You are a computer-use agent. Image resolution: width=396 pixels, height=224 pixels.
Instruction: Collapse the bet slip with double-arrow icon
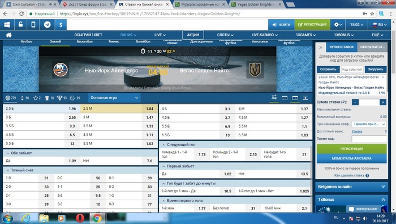321,47
